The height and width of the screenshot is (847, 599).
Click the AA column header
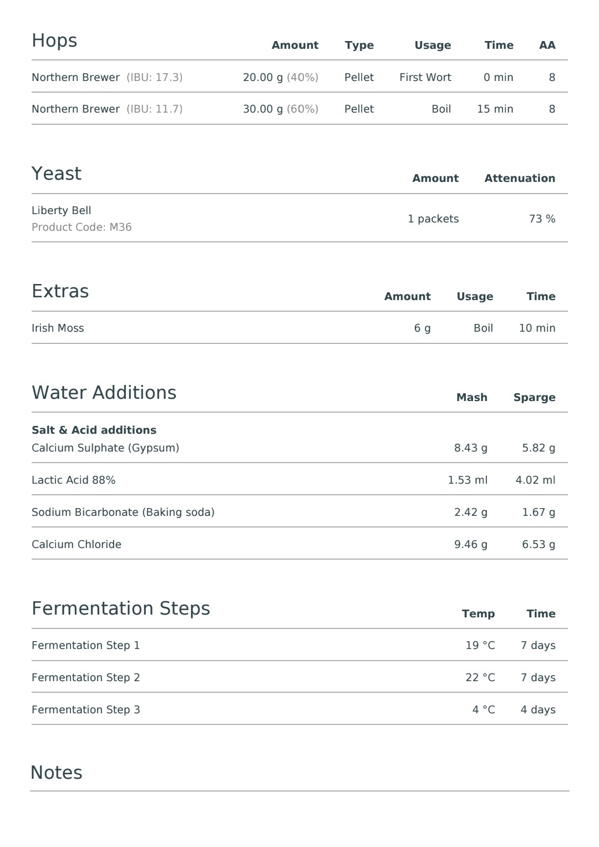pos(547,45)
